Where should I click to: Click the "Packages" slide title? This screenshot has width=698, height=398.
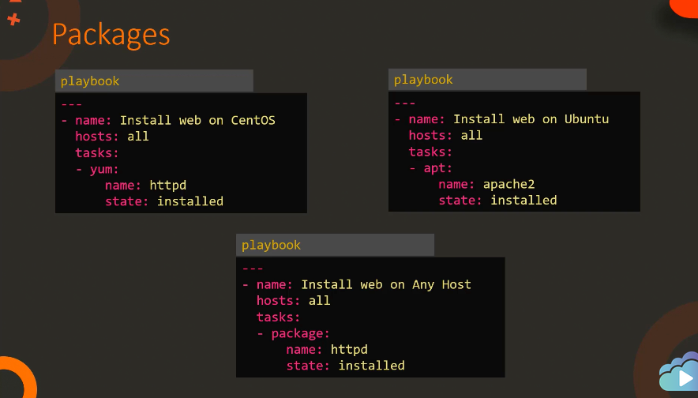[111, 36]
